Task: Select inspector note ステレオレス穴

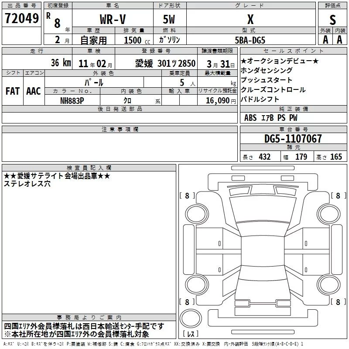Action: (27, 184)
